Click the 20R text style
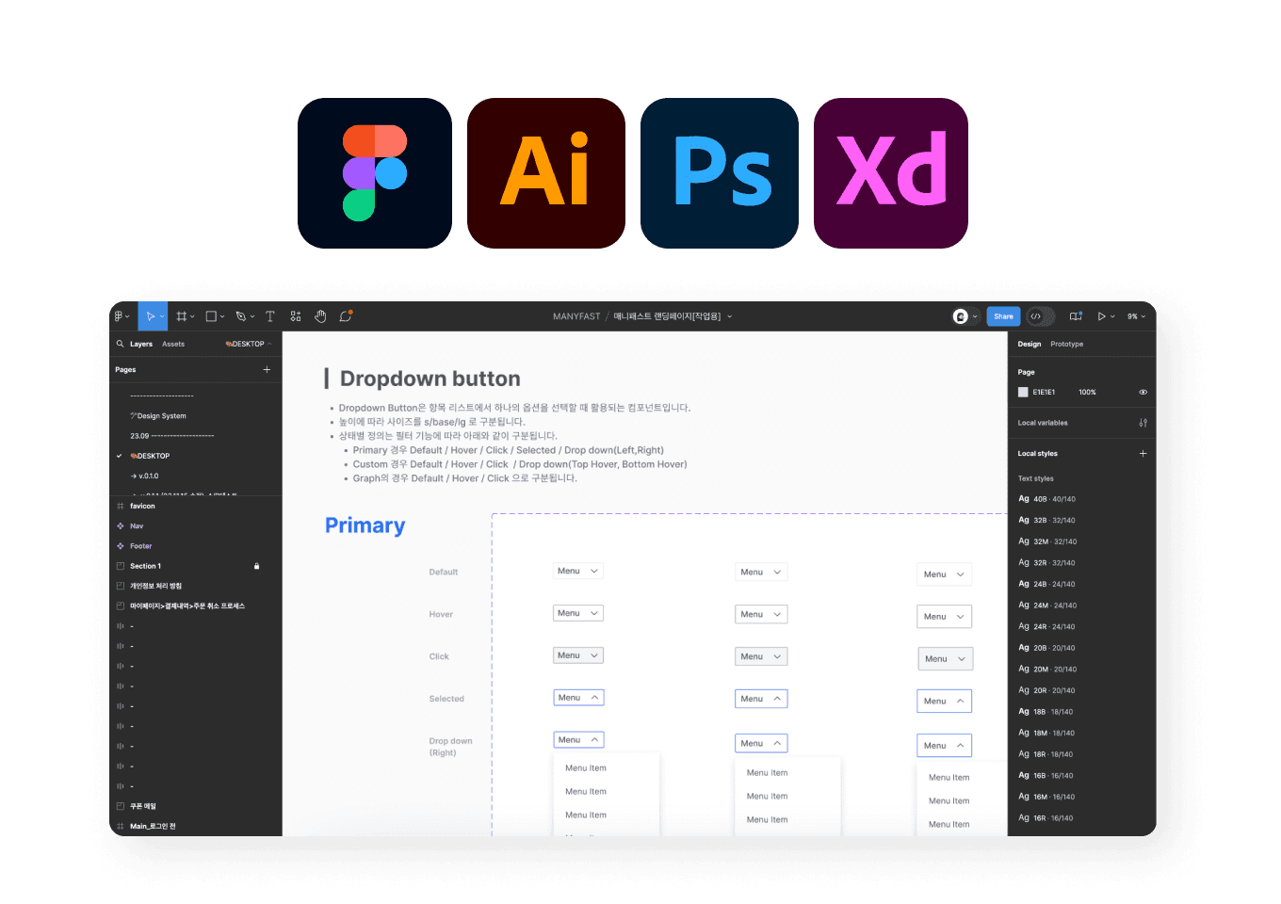Image resolution: width=1281 pixels, height=904 pixels. point(1046,690)
